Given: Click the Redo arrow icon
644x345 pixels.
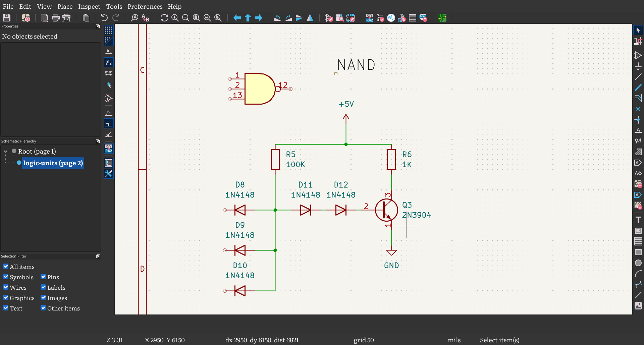Looking at the screenshot, I should click(x=116, y=18).
